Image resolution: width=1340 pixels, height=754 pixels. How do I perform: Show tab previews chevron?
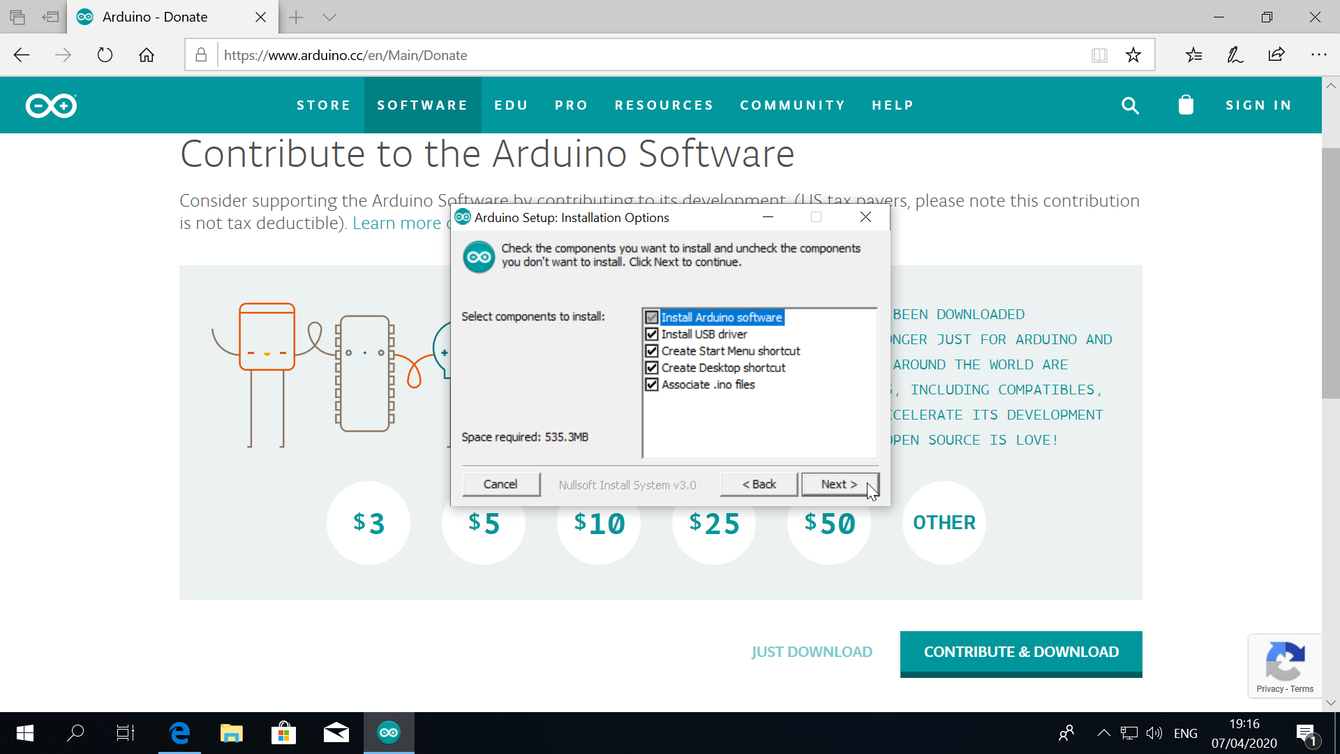(329, 17)
